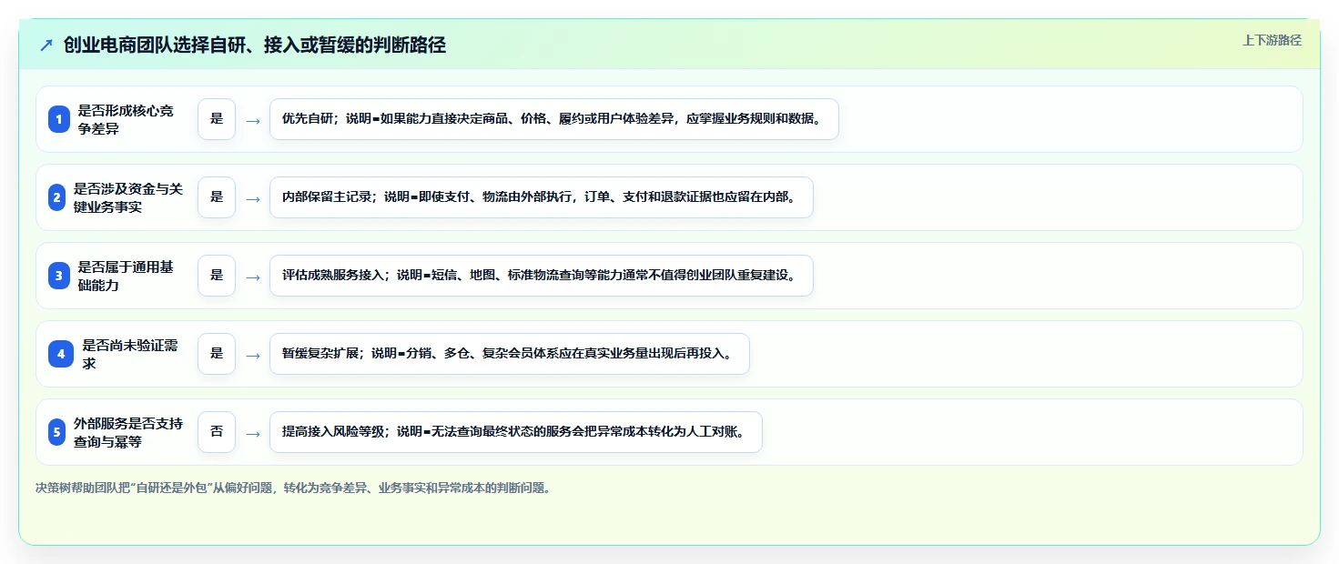Open the 提高接入风险等级 result box

point(515,432)
